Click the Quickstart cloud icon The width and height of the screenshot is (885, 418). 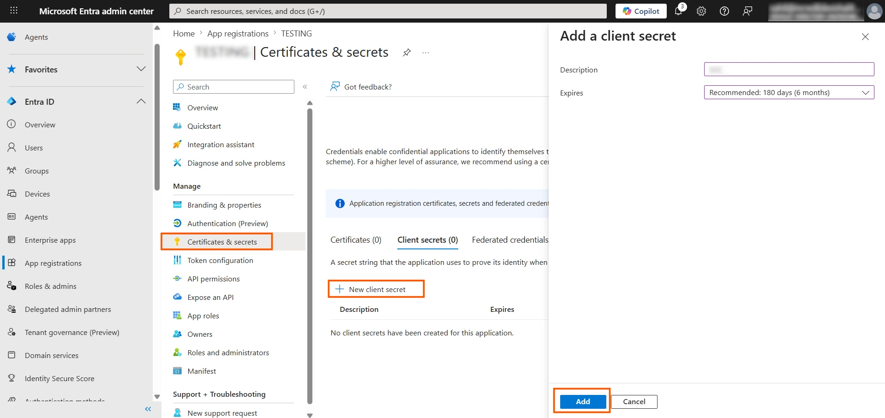[177, 125]
